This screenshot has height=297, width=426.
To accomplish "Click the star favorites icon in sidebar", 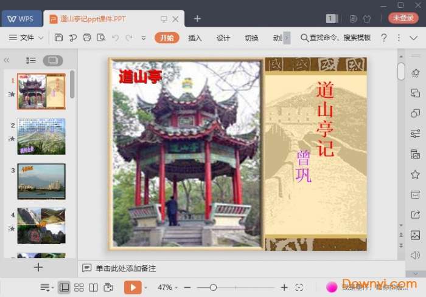I will [416, 174].
